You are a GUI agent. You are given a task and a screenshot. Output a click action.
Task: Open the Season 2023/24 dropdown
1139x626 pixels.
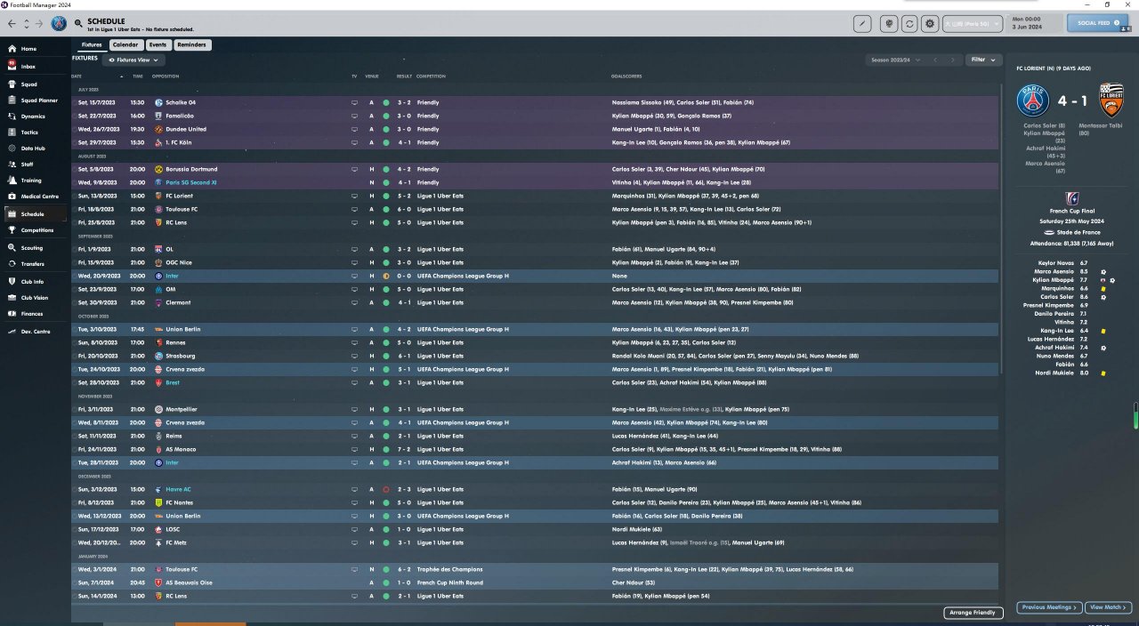(894, 60)
